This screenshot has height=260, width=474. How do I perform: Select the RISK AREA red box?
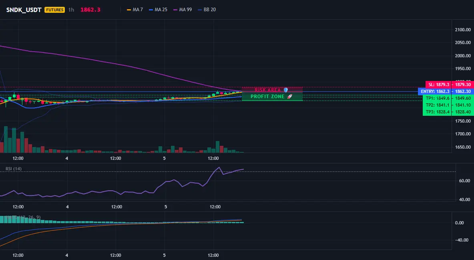click(x=272, y=90)
